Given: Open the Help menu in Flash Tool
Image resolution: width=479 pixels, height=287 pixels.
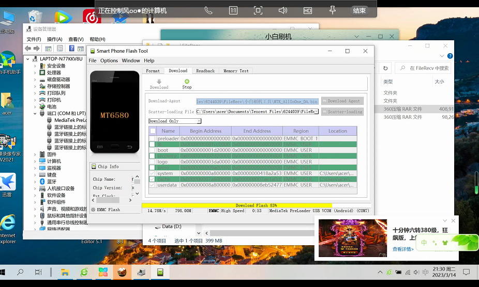Looking at the screenshot, I should click(149, 61).
